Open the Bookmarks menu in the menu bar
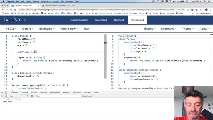Image resolution: width=213 pixels, height=120 pixels. [x=46, y=1]
